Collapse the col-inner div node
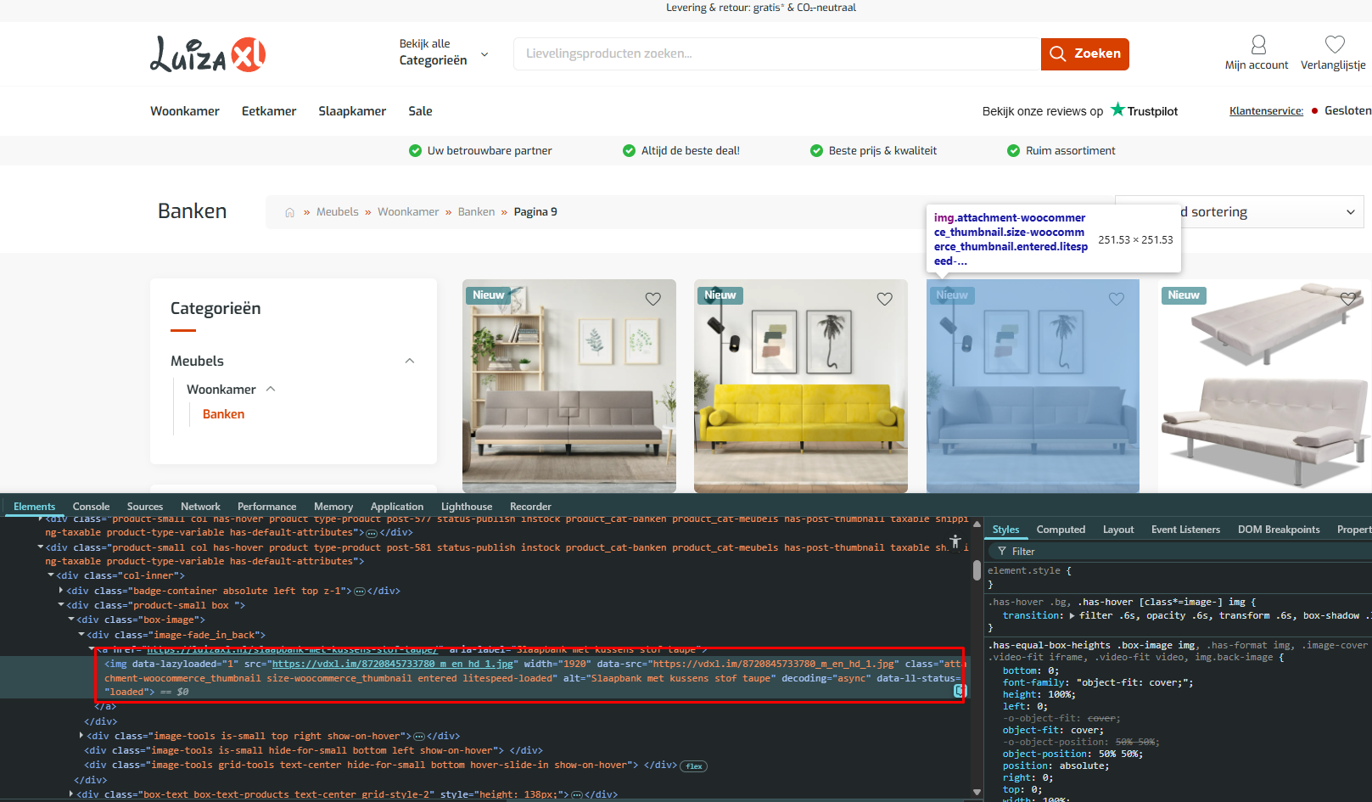This screenshot has width=1372, height=802. point(51,576)
